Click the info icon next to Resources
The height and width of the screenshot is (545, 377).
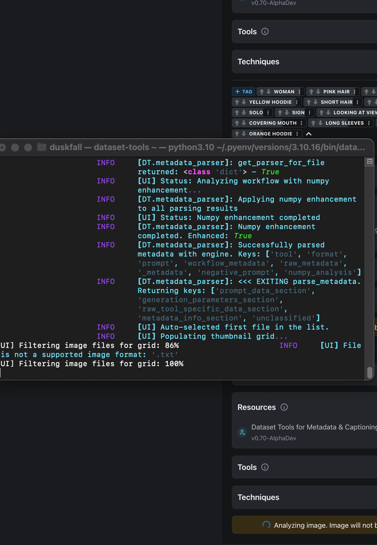coord(284,407)
